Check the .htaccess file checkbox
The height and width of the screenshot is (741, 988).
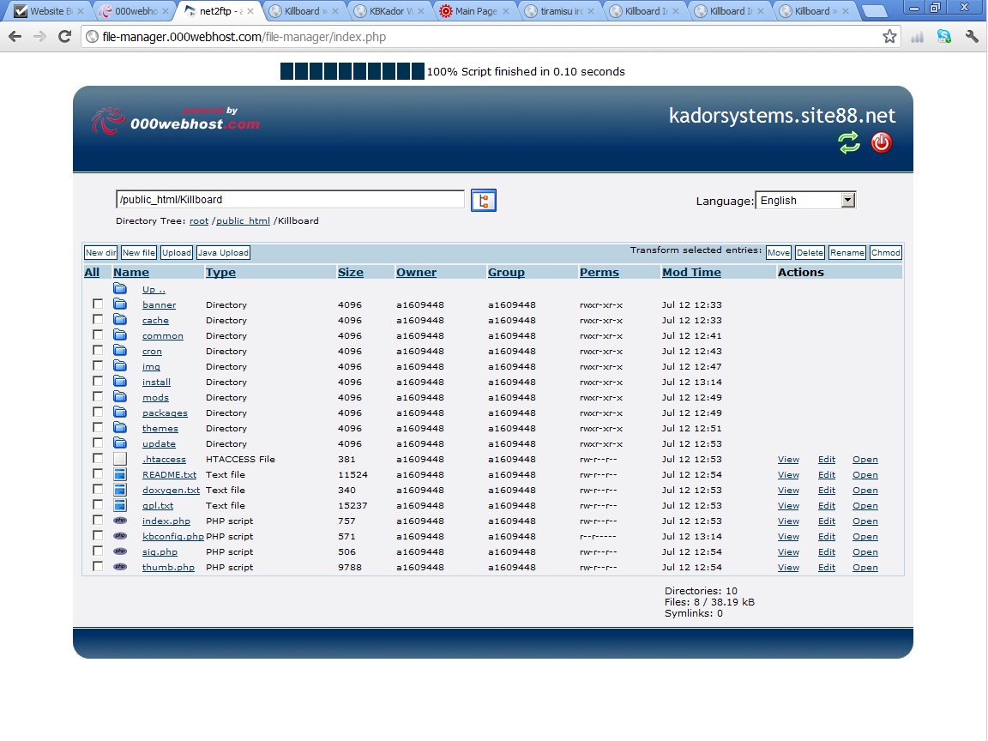click(98, 458)
